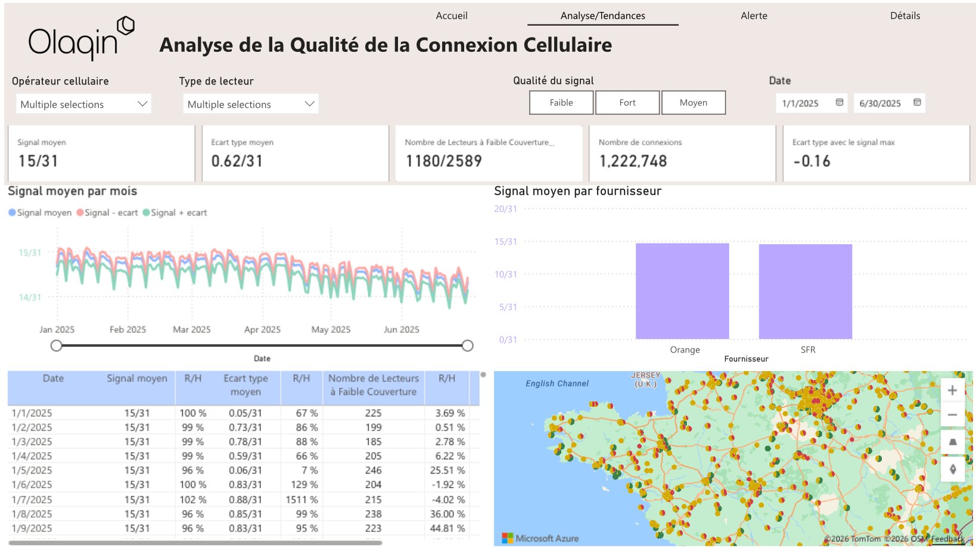Screen dimensions: 976x548
Task: Click the left handle of date range slider
Action: click(x=57, y=345)
